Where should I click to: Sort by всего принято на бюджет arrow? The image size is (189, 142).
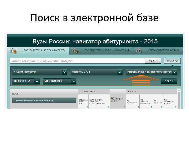[124, 106]
